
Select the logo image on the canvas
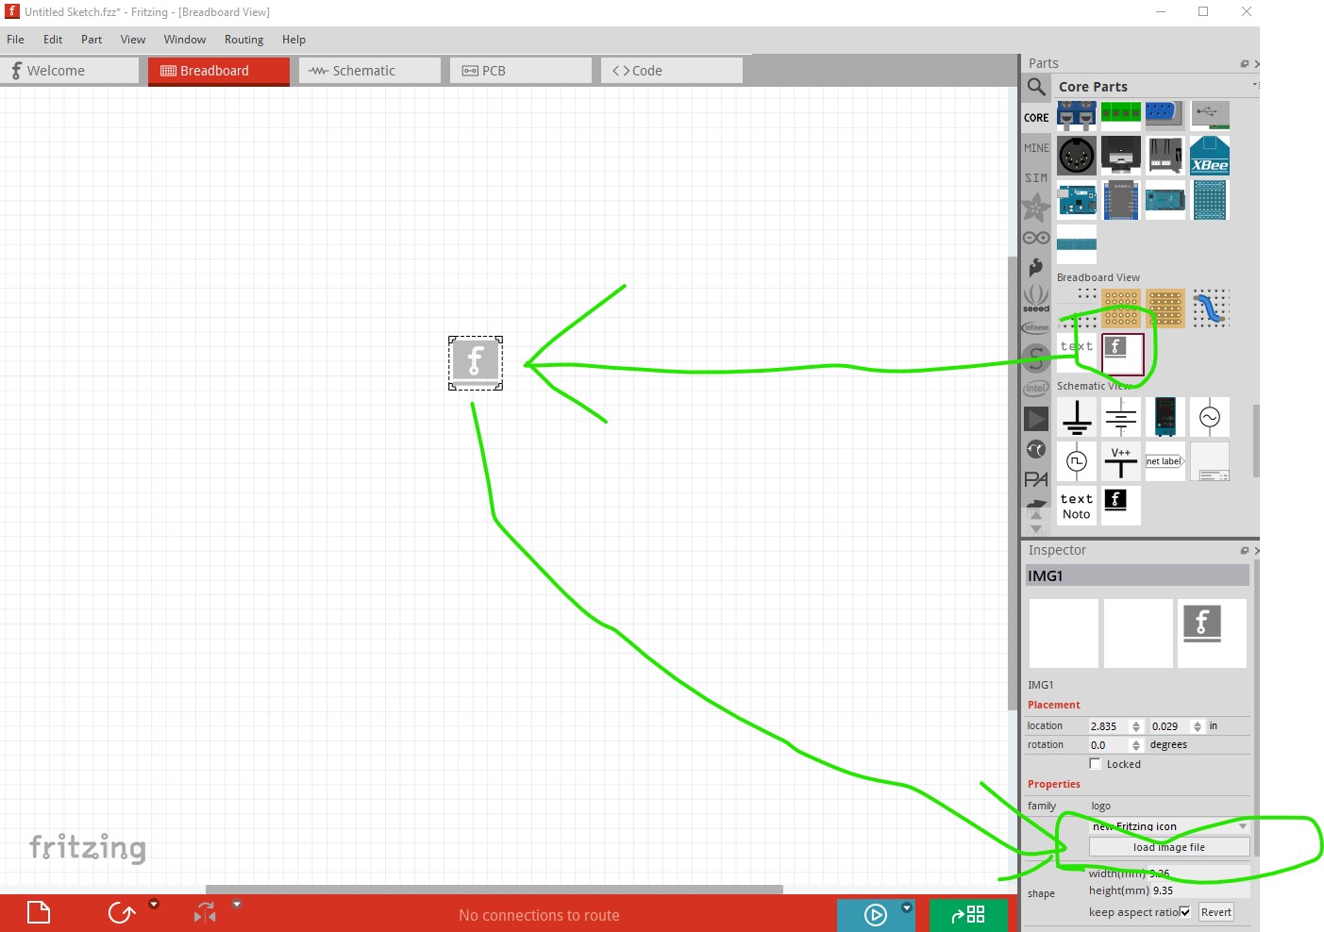pos(475,362)
